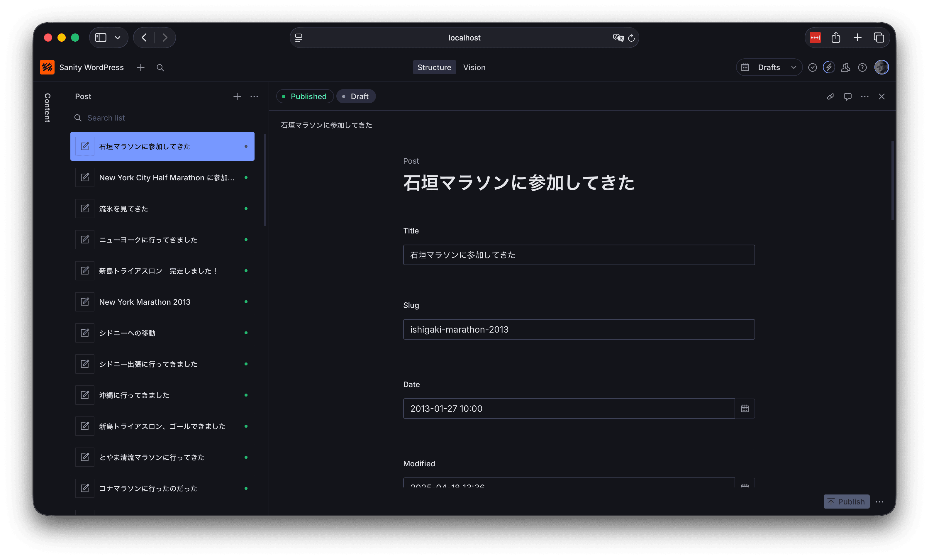Switch to the Vision tab

(474, 67)
